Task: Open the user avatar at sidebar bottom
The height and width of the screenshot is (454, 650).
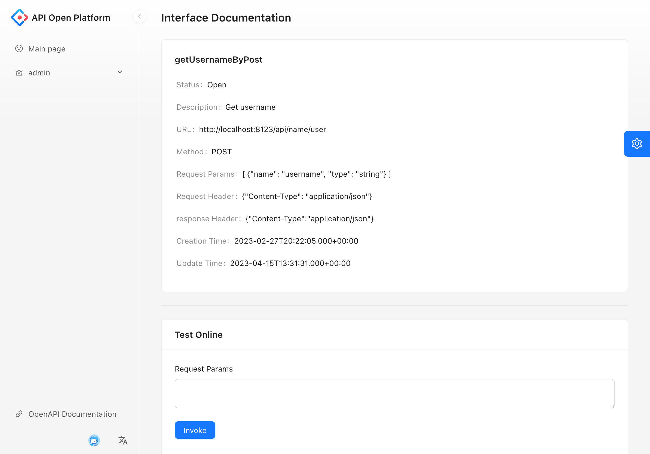Action: (x=94, y=440)
